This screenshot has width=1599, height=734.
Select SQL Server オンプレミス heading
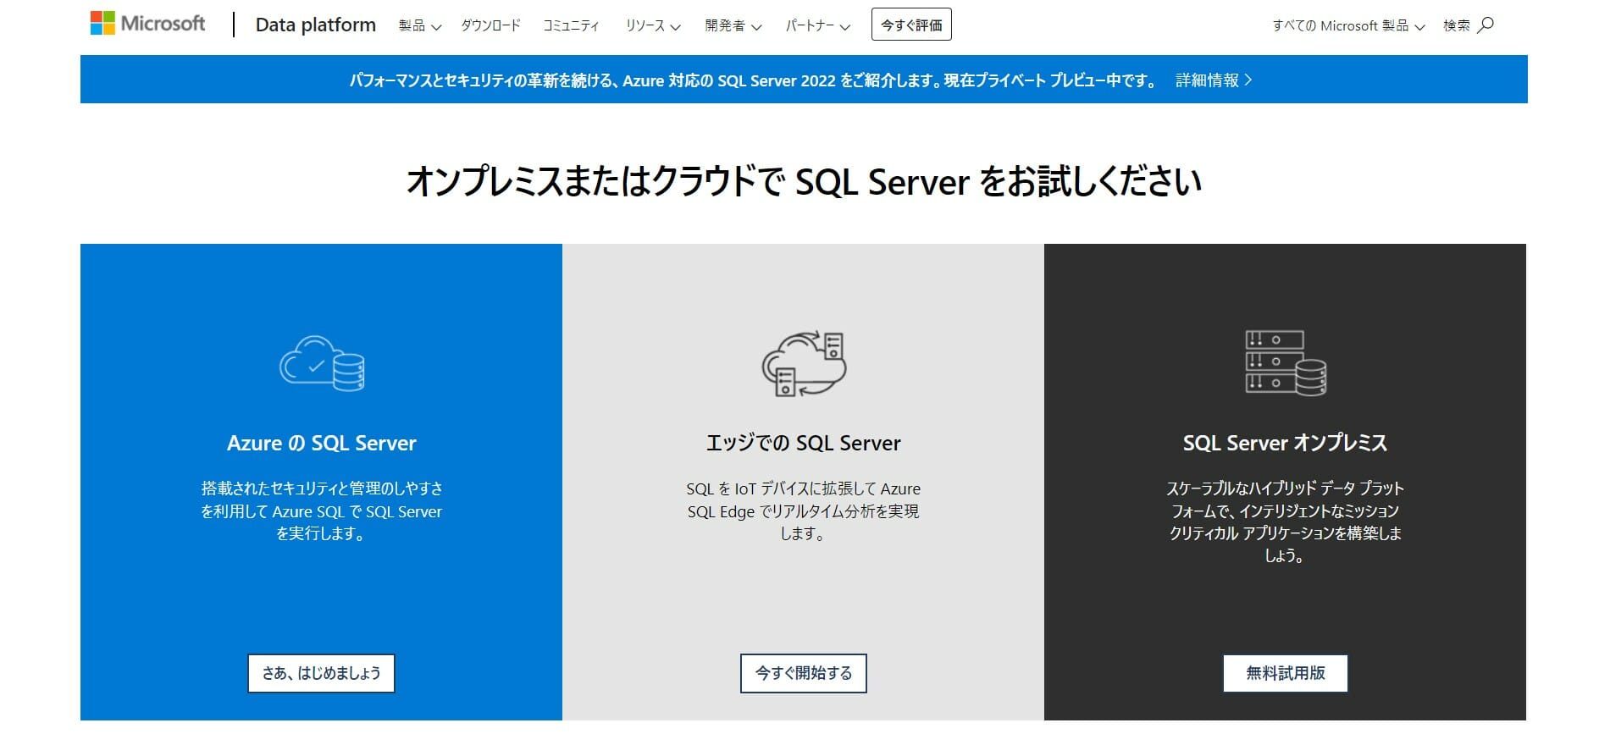[1286, 443]
